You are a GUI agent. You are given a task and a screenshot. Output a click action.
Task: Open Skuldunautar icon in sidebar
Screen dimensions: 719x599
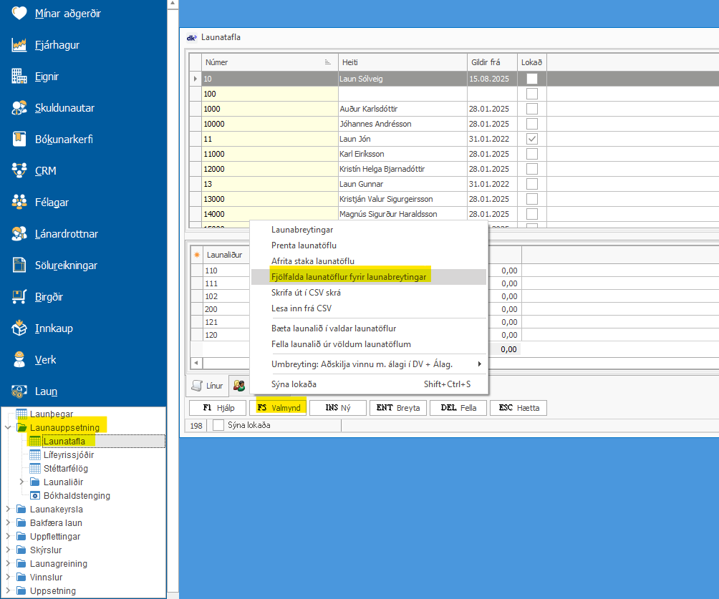click(x=19, y=108)
